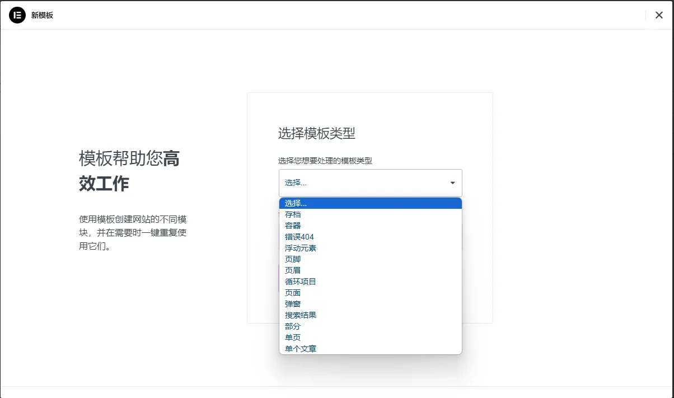Close the new template dialog
This screenshot has height=398, width=674.
click(659, 15)
